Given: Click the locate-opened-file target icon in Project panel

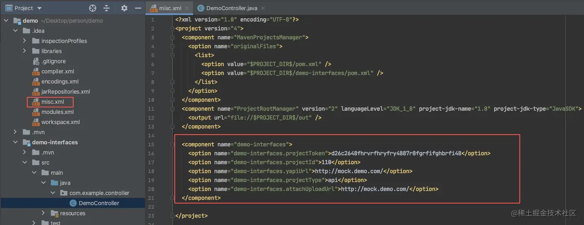Looking at the screenshot, I should pyautogui.click(x=93, y=8).
